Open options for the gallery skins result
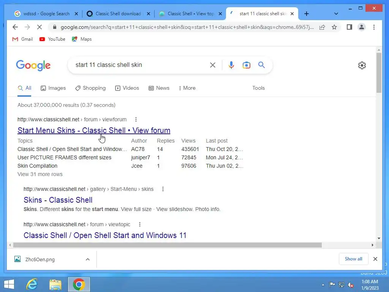 163,189
